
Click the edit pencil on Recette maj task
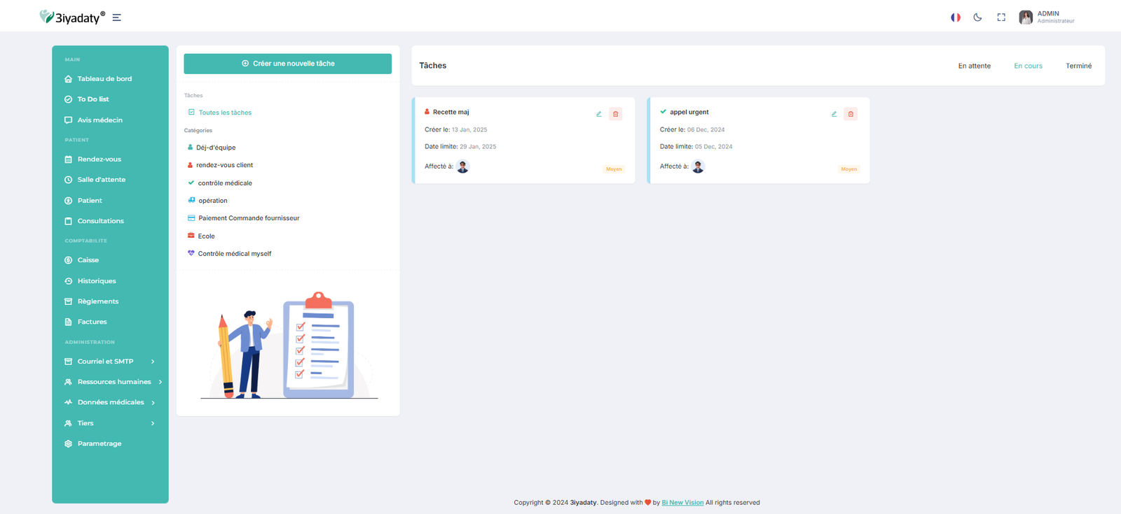(x=599, y=114)
